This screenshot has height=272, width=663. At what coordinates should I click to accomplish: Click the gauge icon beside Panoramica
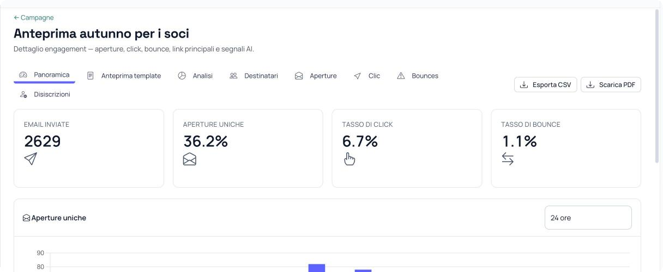[x=23, y=75]
